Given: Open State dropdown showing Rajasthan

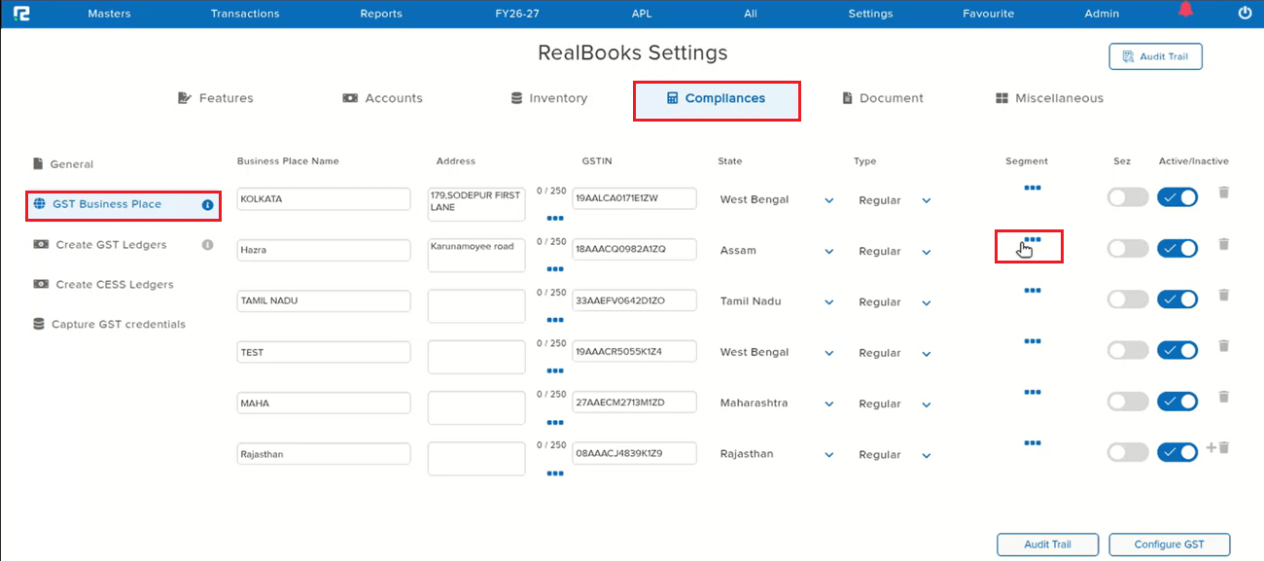Looking at the screenshot, I should pyautogui.click(x=776, y=454).
